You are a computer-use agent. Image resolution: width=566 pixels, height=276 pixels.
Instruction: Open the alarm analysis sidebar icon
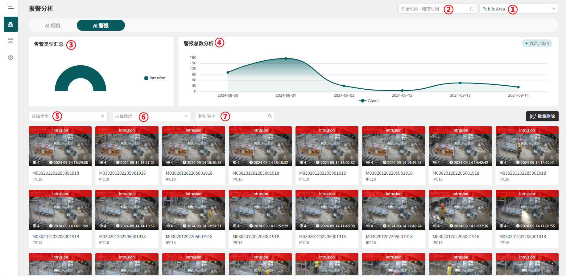coord(11,24)
